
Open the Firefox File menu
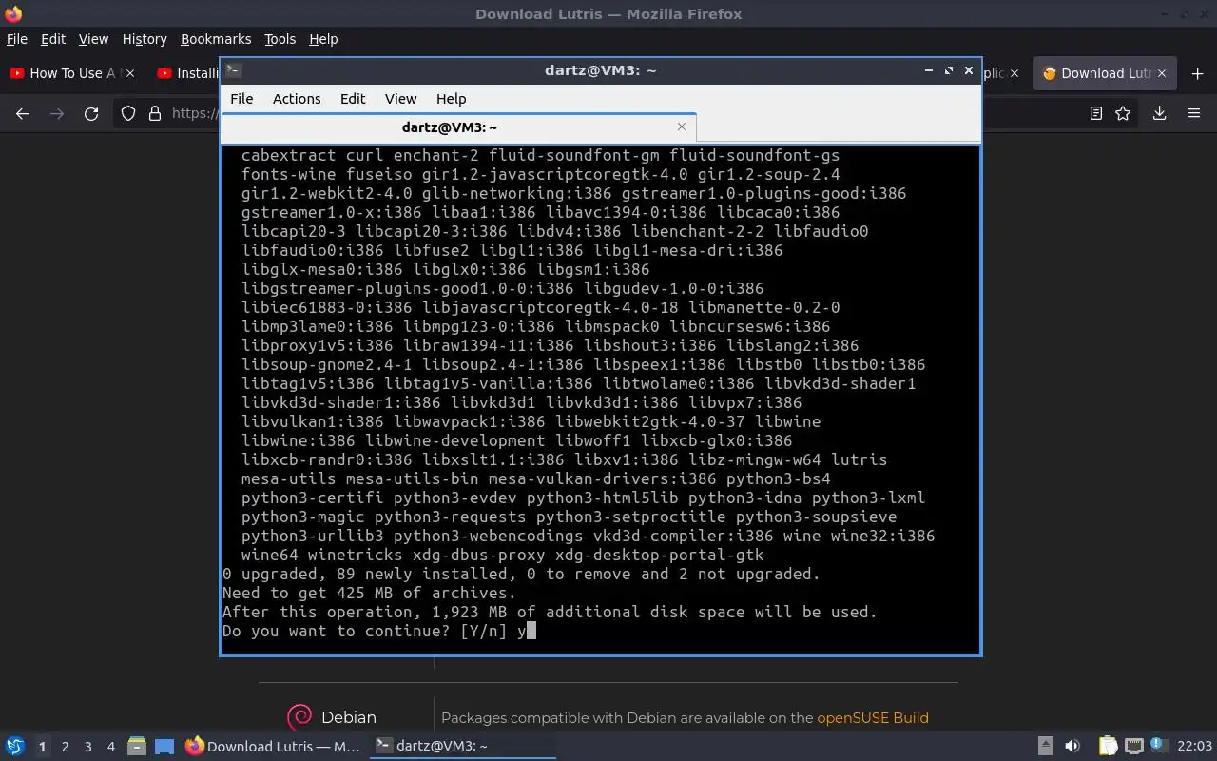pos(17,39)
